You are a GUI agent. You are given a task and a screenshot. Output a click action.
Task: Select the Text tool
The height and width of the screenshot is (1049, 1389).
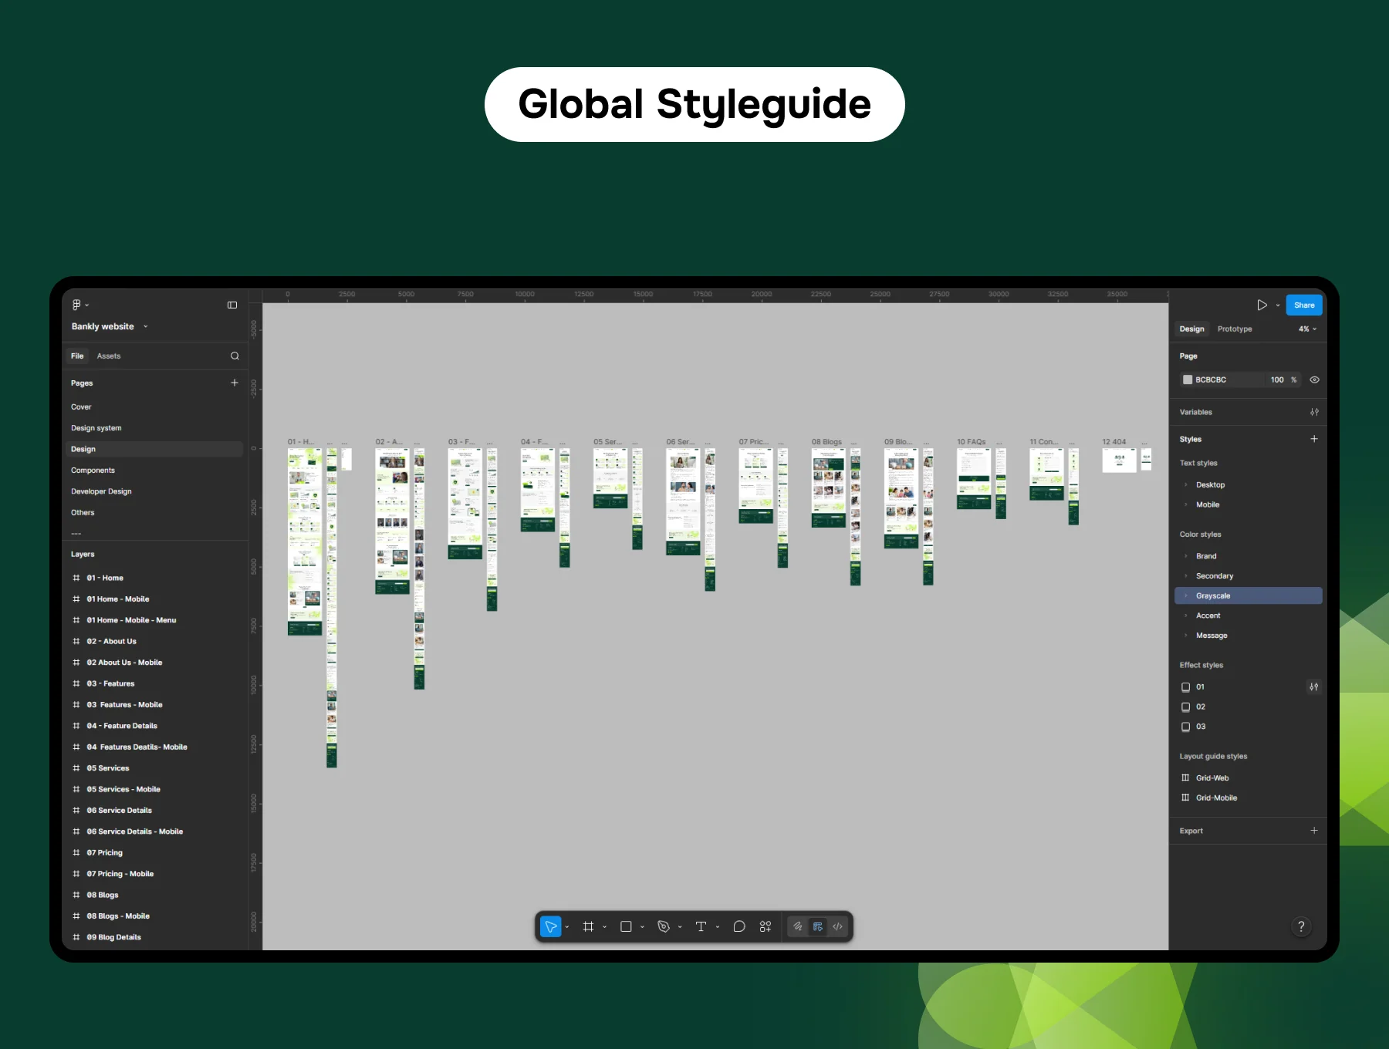701,926
